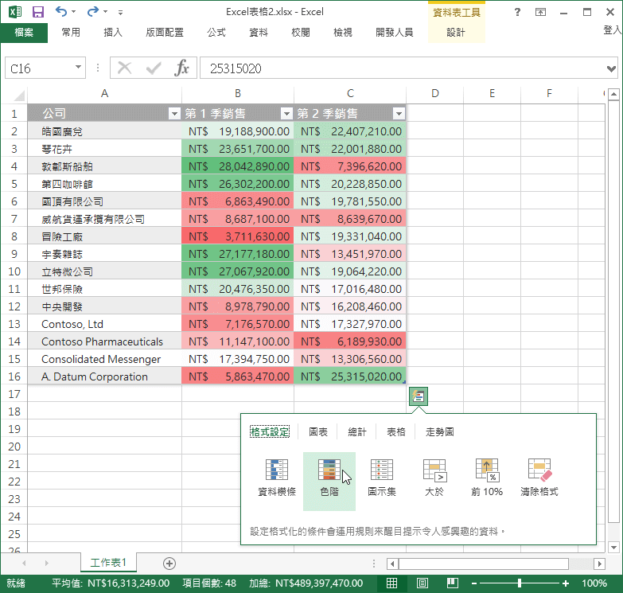Click previous sheet navigation arrow
This screenshot has height=593, width=623.
coord(24,564)
